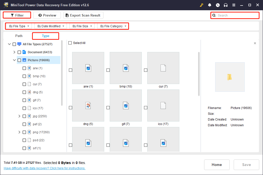This screenshot has width=263, height=175.
Task: Check the Picture (19606) checkbox
Action: click(19, 60)
